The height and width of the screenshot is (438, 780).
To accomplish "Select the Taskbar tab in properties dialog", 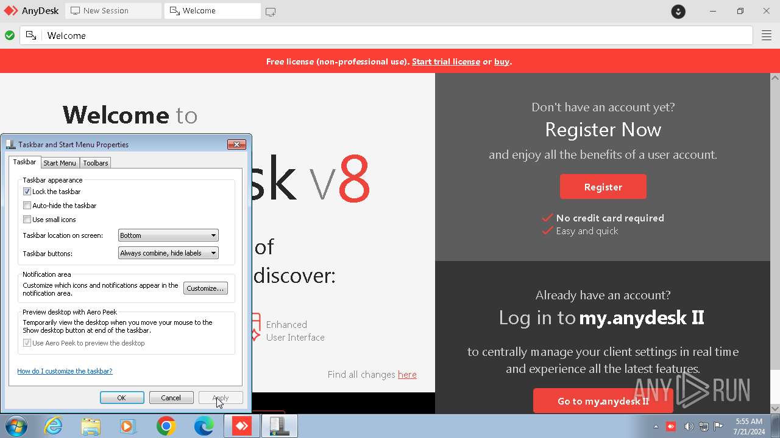I will coord(24,162).
